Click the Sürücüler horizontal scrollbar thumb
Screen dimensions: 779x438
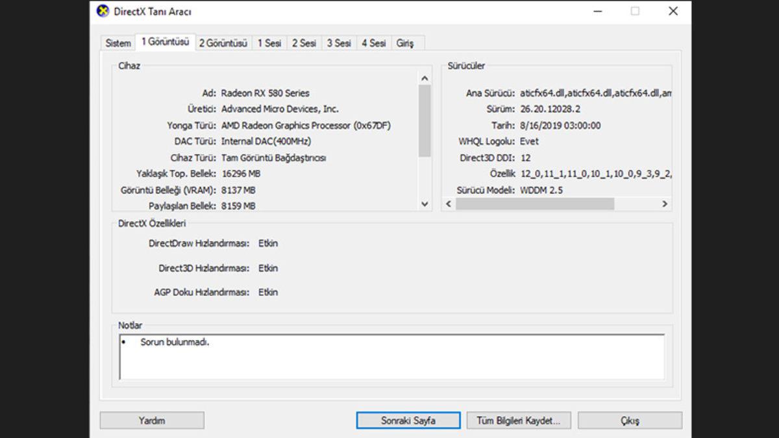[x=534, y=204]
